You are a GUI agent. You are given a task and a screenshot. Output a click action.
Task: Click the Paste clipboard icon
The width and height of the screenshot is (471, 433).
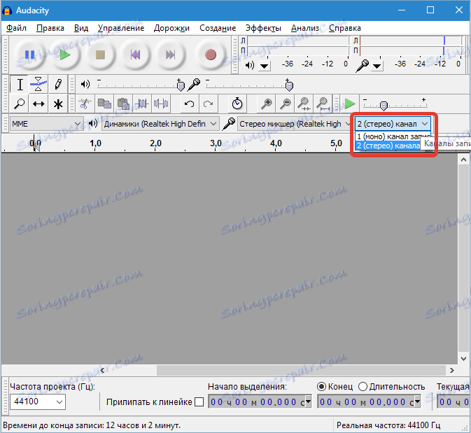pos(123,104)
